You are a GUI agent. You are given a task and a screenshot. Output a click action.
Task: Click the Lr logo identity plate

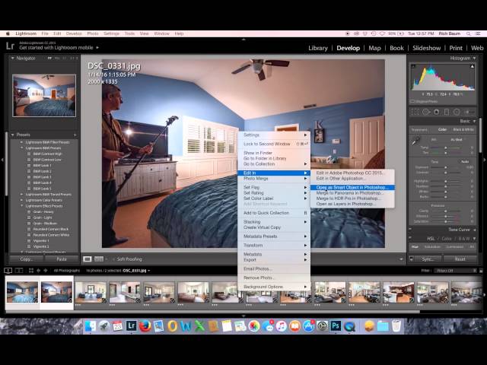tap(10, 46)
